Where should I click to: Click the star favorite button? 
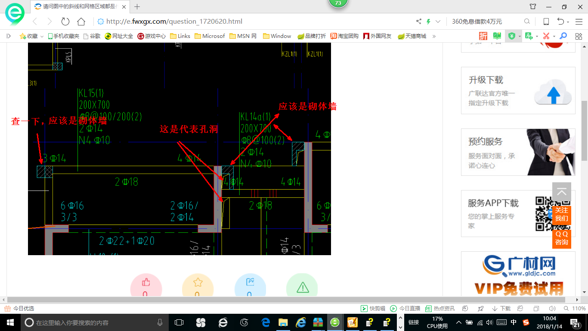[198, 285]
